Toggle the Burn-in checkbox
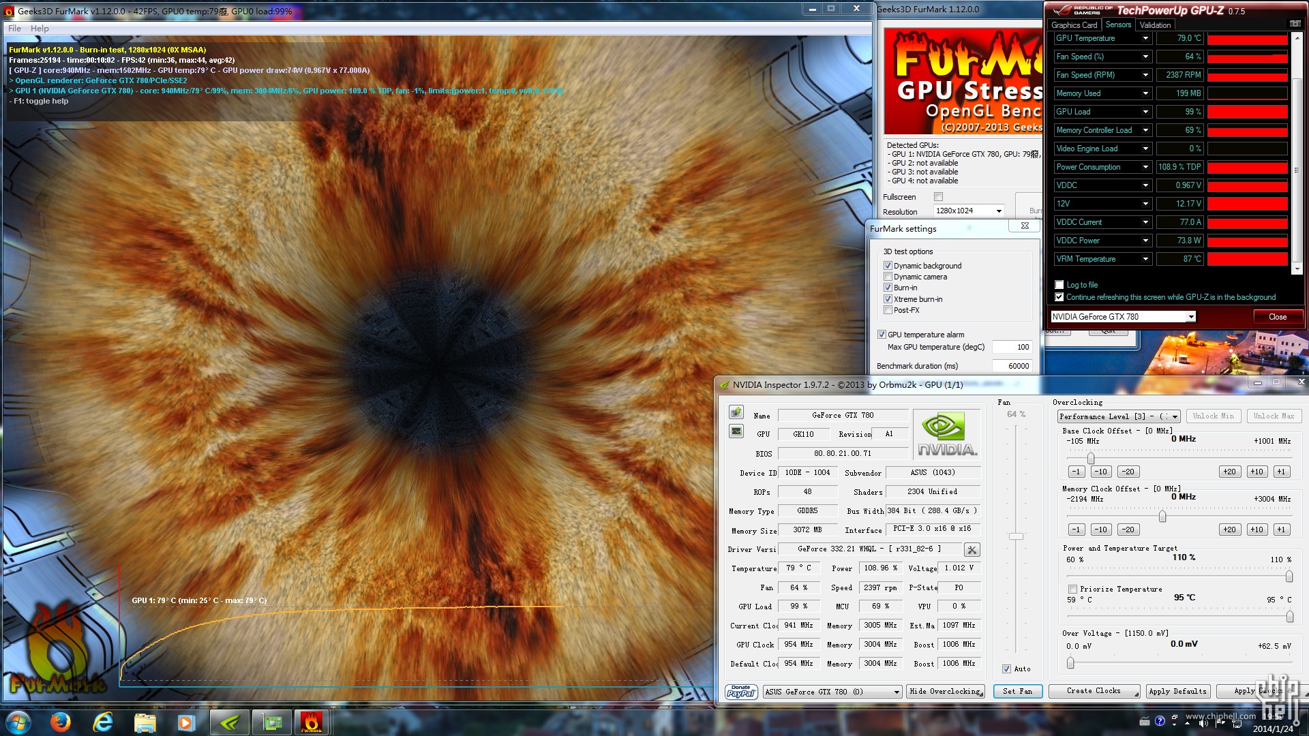Viewport: 1309px width, 736px height. [x=888, y=288]
